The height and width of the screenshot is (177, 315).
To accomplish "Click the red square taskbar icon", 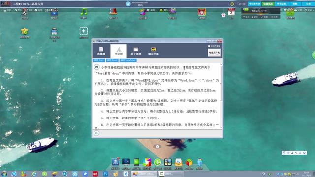I will (x=95, y=174).
